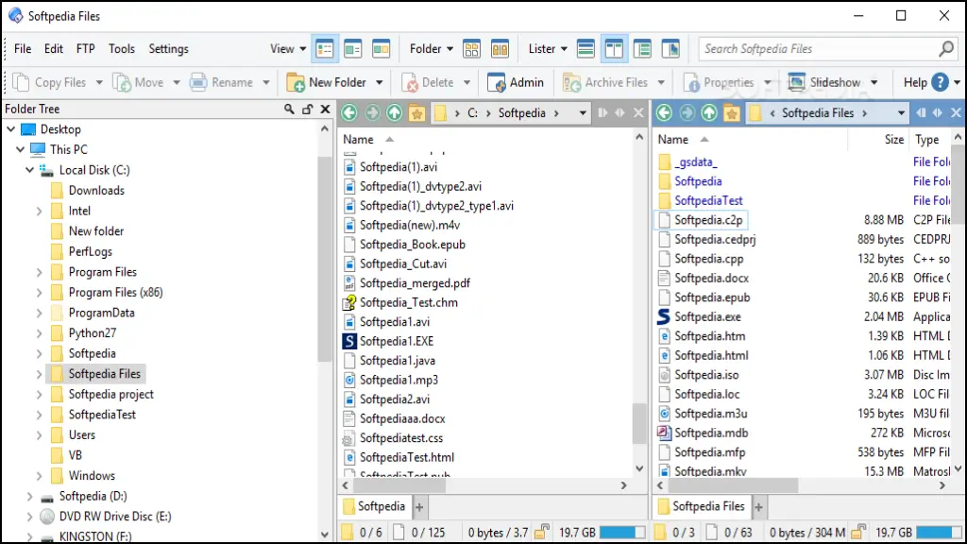Image resolution: width=967 pixels, height=544 pixels.
Task: Select the details view mode icon
Action: click(325, 49)
